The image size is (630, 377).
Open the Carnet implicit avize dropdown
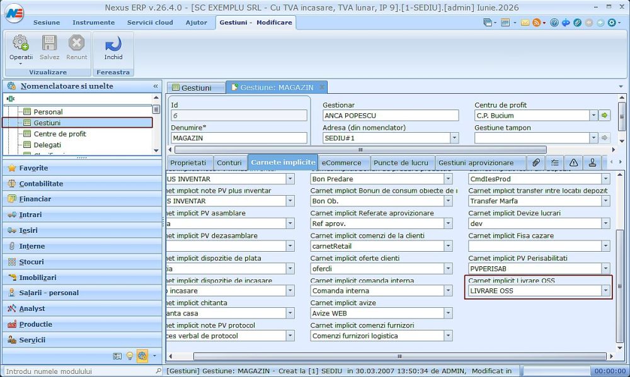[448, 313]
